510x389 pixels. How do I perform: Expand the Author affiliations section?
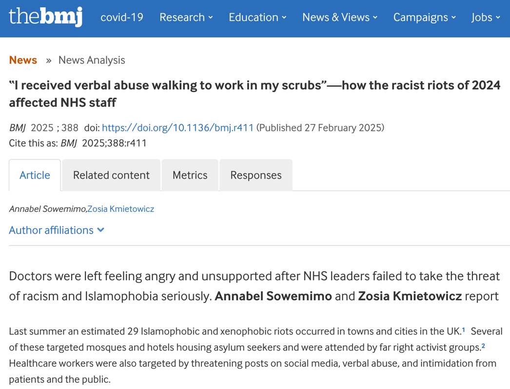point(51,230)
